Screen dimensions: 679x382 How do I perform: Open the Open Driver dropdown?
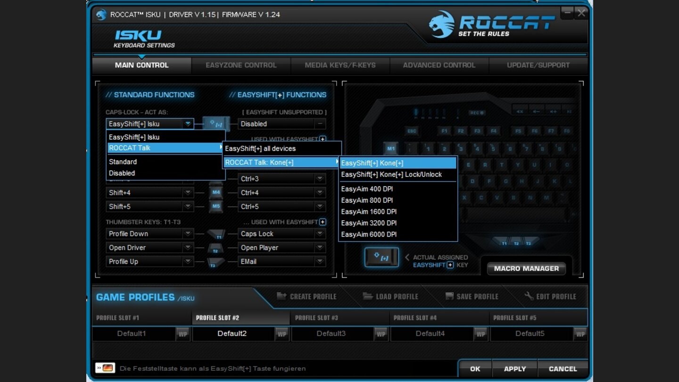coord(150,248)
